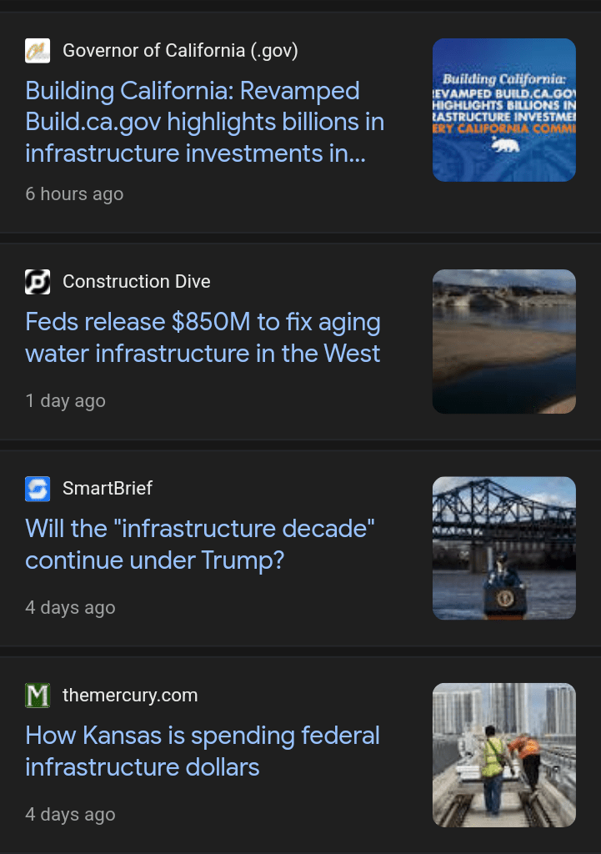Click the bridge and podium thumbnail
Image resolution: width=601 pixels, height=854 pixels.
pyautogui.click(x=503, y=548)
